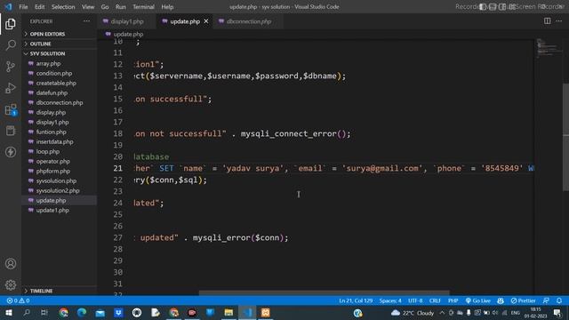Open the Search view in activity bar

tap(11, 45)
